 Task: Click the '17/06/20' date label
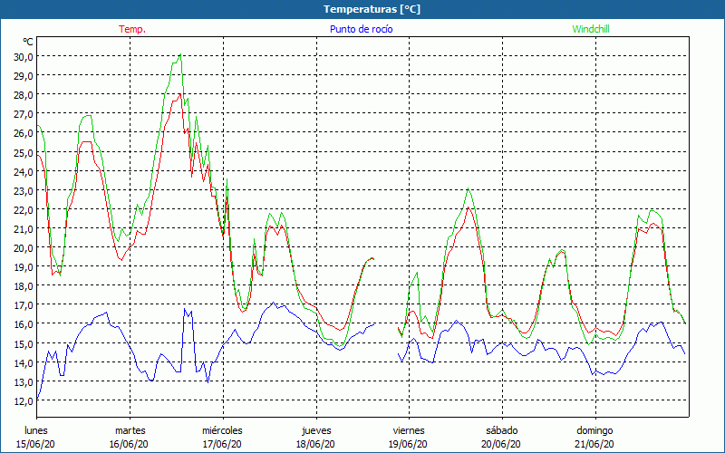click(x=222, y=444)
